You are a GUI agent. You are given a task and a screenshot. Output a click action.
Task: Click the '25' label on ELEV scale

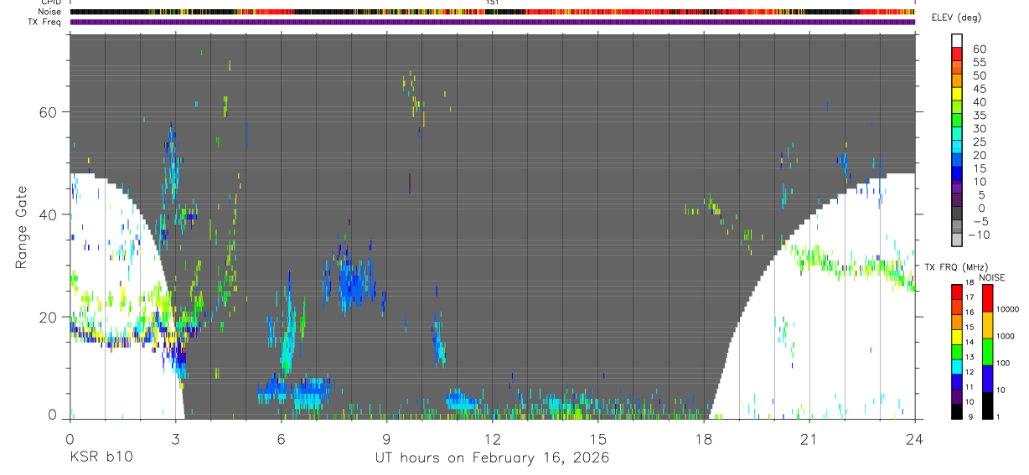pyautogui.click(x=980, y=142)
